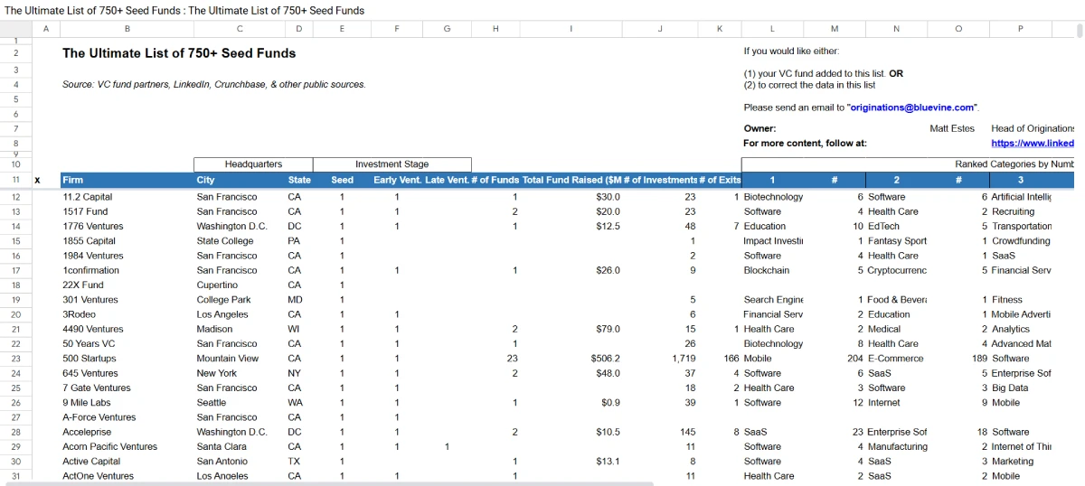Select the 9 Mile Labs firm cell
The width and height of the screenshot is (1085, 486).
pos(127,403)
